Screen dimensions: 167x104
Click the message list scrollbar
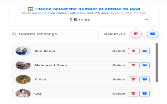click(x=157, y=62)
